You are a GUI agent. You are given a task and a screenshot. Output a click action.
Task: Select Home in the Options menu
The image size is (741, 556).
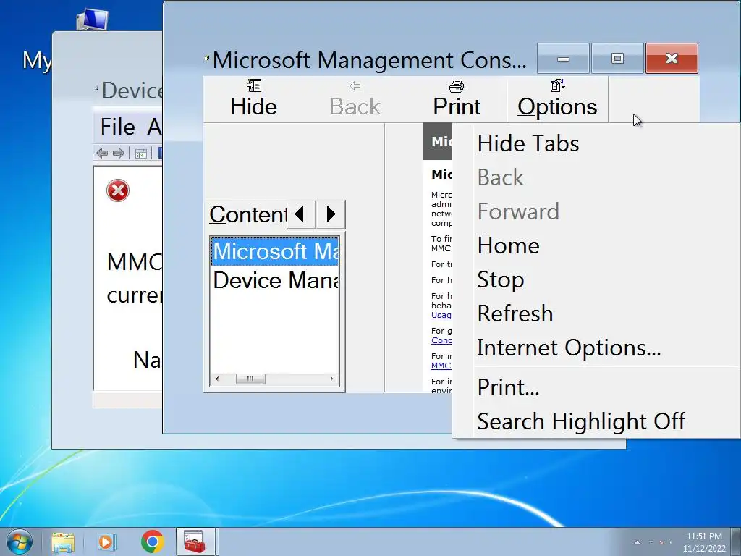508,245
